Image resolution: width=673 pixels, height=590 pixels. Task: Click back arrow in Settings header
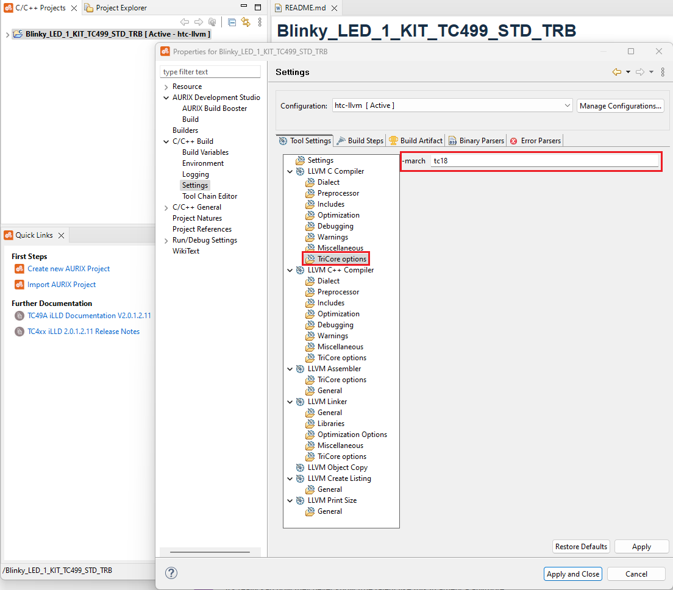(x=617, y=72)
